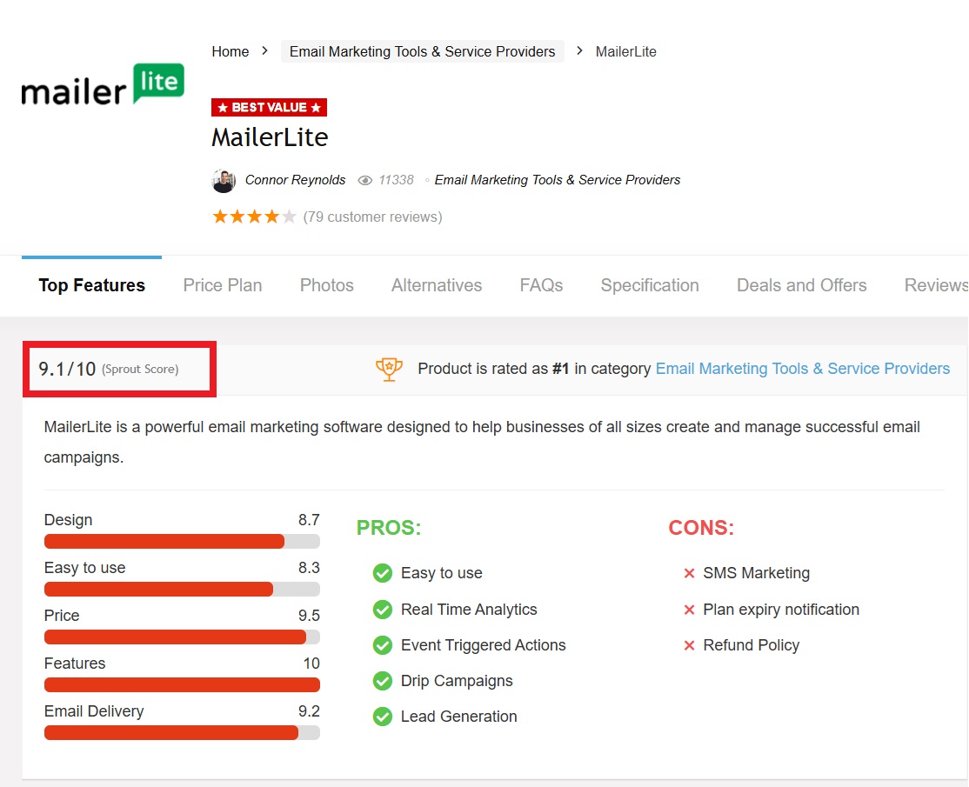Click green check beside Drip Campaigns
Screen dimensions: 969x787
pyautogui.click(x=383, y=681)
